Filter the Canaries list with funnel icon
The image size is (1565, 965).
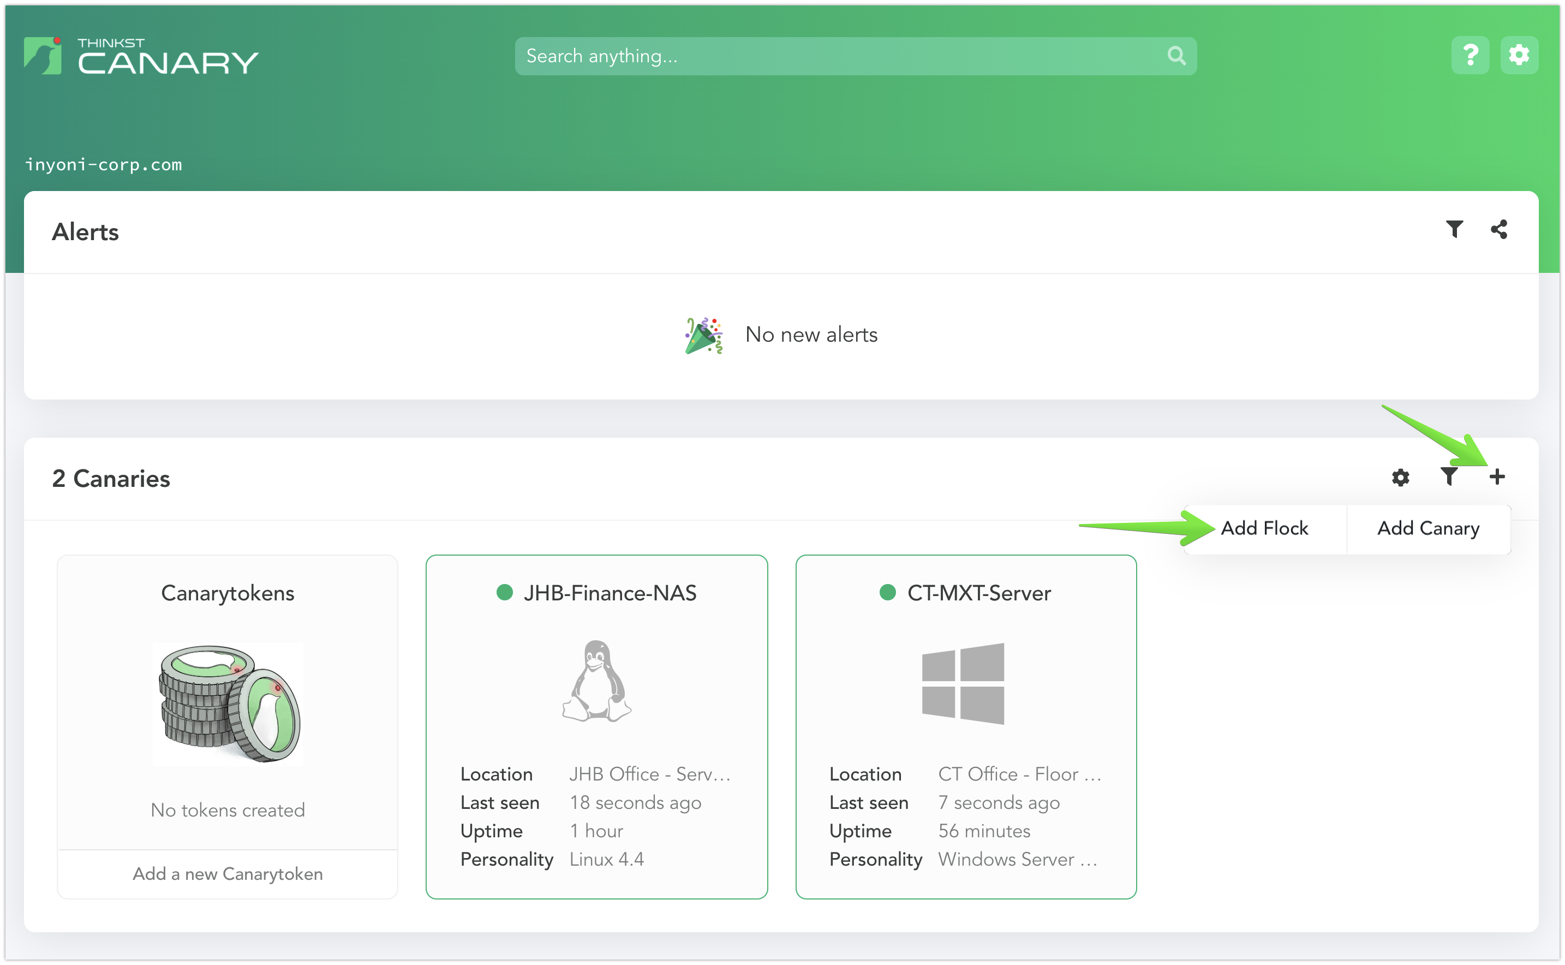pos(1449,476)
